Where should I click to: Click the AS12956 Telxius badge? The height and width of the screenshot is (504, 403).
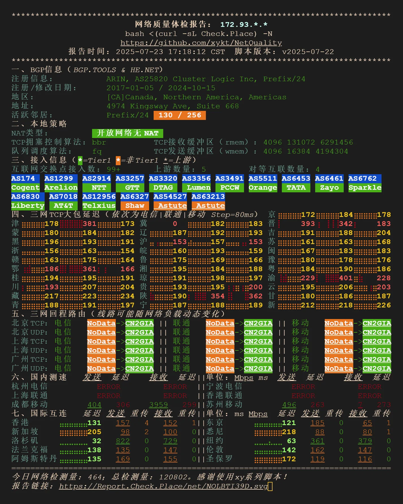(x=99, y=201)
